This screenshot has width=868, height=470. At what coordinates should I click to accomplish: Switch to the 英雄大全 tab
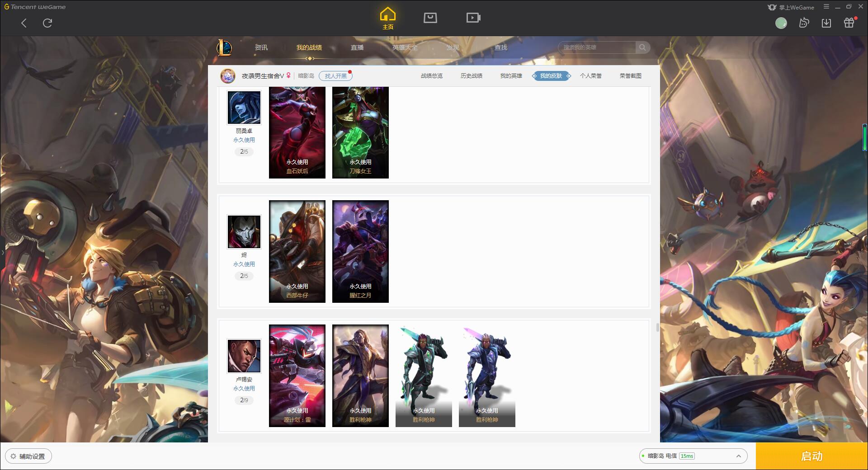point(405,47)
